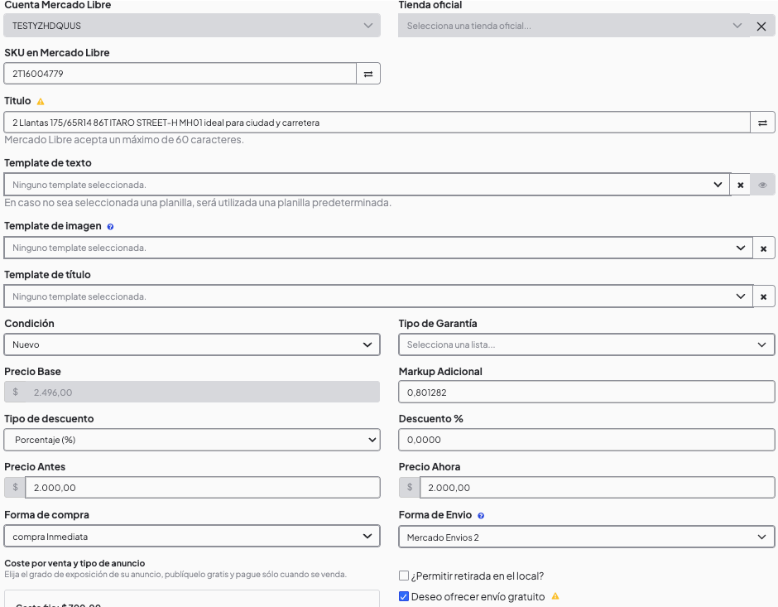Viewport: 778px width, 607px height.
Task: Click 'Mercado Libre acepta un máximo' hint text
Action: [124, 140]
